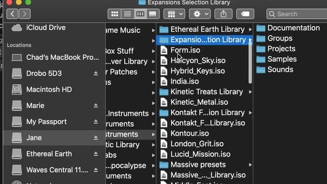This screenshot has height=184, width=327.
Task: Select the Lucid_Mission.iso file
Action: [x=195, y=154]
